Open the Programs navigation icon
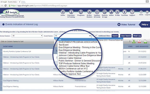The width and height of the screenshot is (150, 94). pos(81,12)
